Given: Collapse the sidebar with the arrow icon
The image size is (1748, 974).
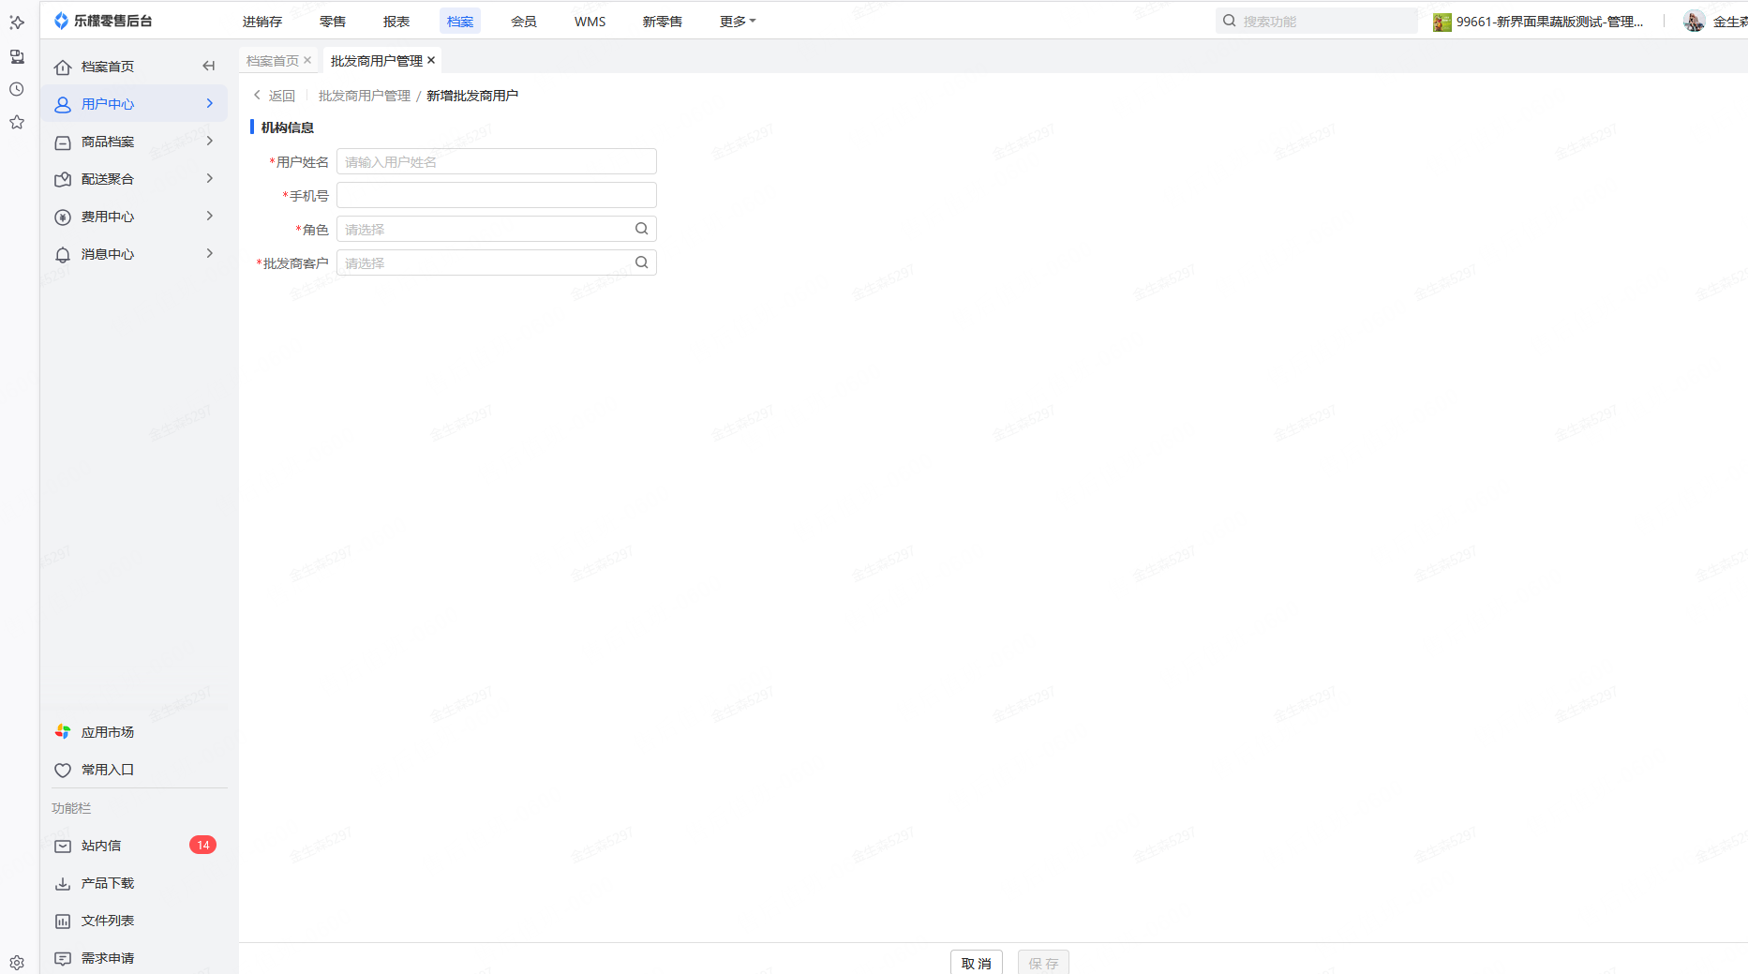Looking at the screenshot, I should coord(209,66).
